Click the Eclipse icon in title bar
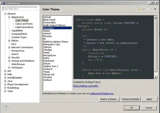Screen dimensions: 160x113 pyautogui.click(x=3, y=3)
